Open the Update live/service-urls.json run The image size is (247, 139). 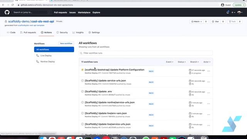tap(108, 124)
